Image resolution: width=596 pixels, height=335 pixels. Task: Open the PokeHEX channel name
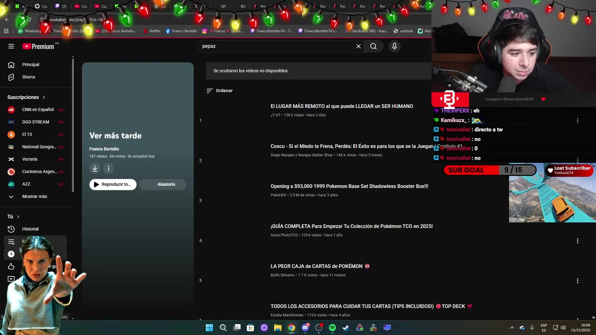tap(278, 195)
